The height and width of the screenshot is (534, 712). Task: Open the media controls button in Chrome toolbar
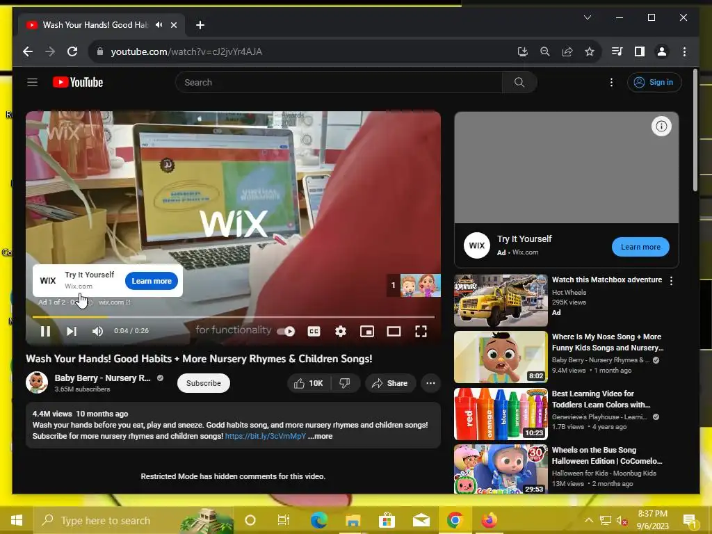click(x=617, y=51)
